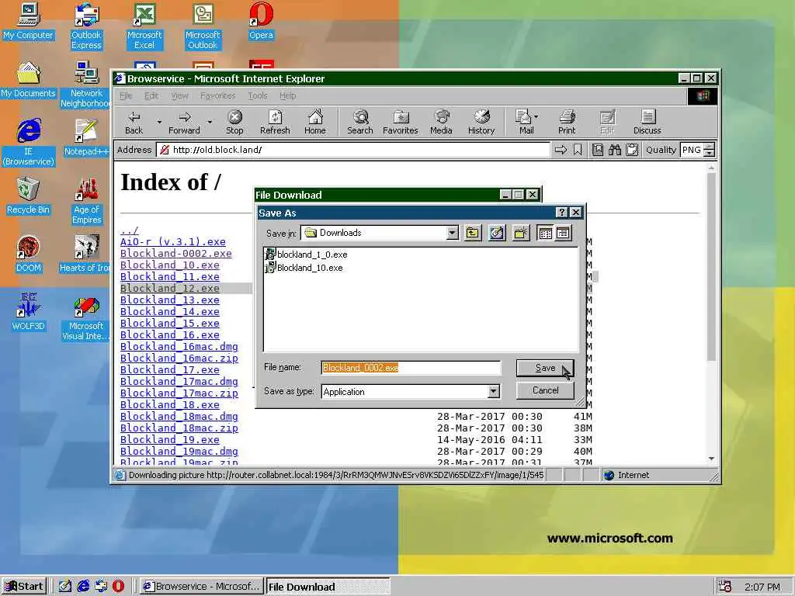Screen dimensions: 795x596
Task: Create New Folder icon in Save As
Action: (x=521, y=233)
